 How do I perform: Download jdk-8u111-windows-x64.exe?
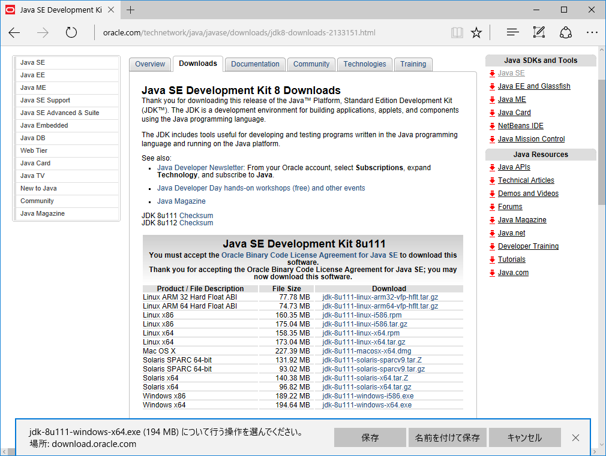[x=367, y=404]
